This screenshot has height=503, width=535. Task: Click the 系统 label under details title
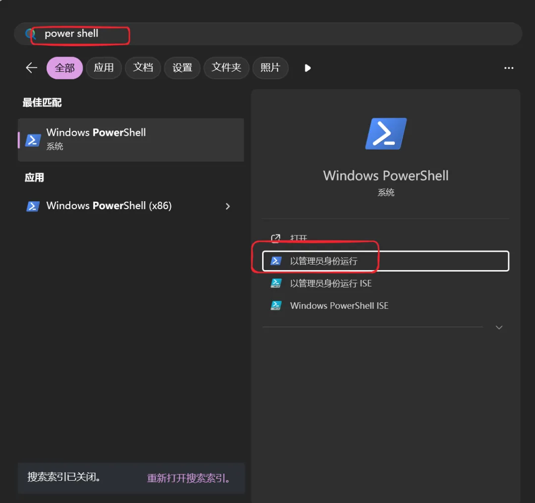click(386, 192)
